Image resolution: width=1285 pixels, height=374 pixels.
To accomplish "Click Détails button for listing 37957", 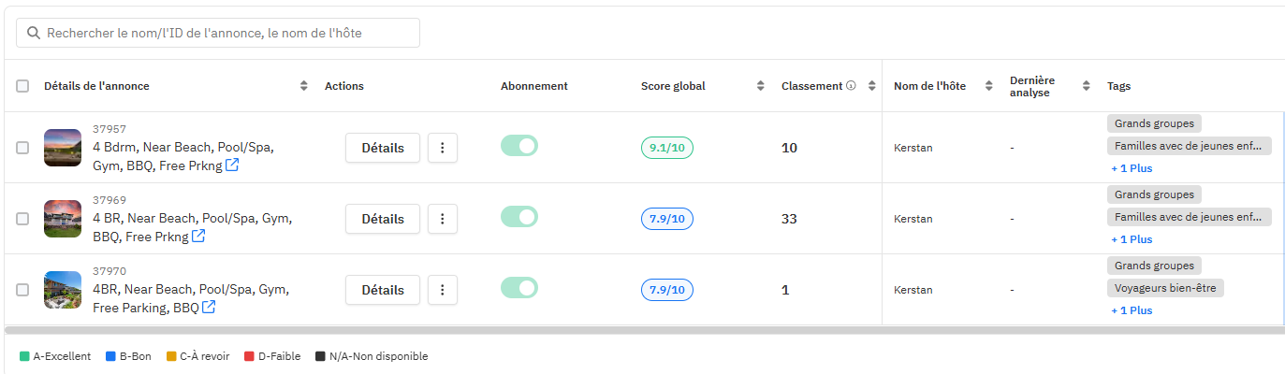I will click(383, 148).
